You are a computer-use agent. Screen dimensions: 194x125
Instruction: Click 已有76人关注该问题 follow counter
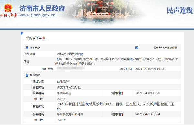tap(166, 47)
